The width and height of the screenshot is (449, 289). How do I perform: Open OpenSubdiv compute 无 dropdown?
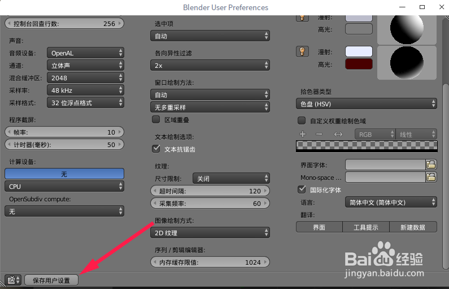[64, 212]
